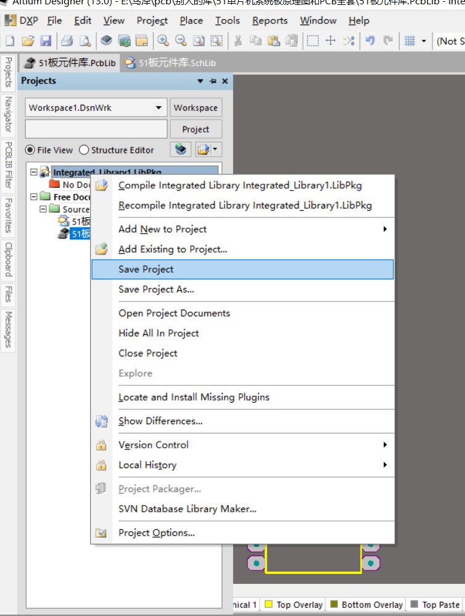Click the Zoom Out magnifier icon
The width and height of the screenshot is (465, 616).
181,41
